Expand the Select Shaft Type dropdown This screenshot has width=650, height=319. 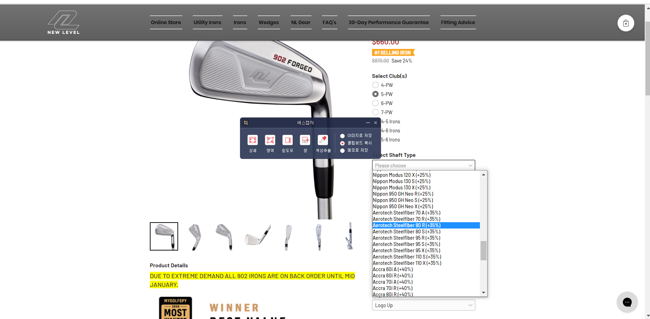(x=423, y=165)
